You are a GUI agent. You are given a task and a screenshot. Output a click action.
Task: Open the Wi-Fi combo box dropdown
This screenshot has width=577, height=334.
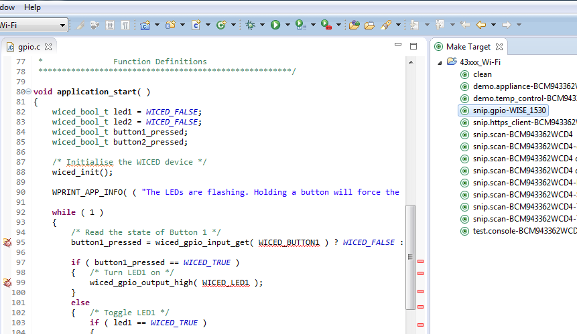pos(63,25)
